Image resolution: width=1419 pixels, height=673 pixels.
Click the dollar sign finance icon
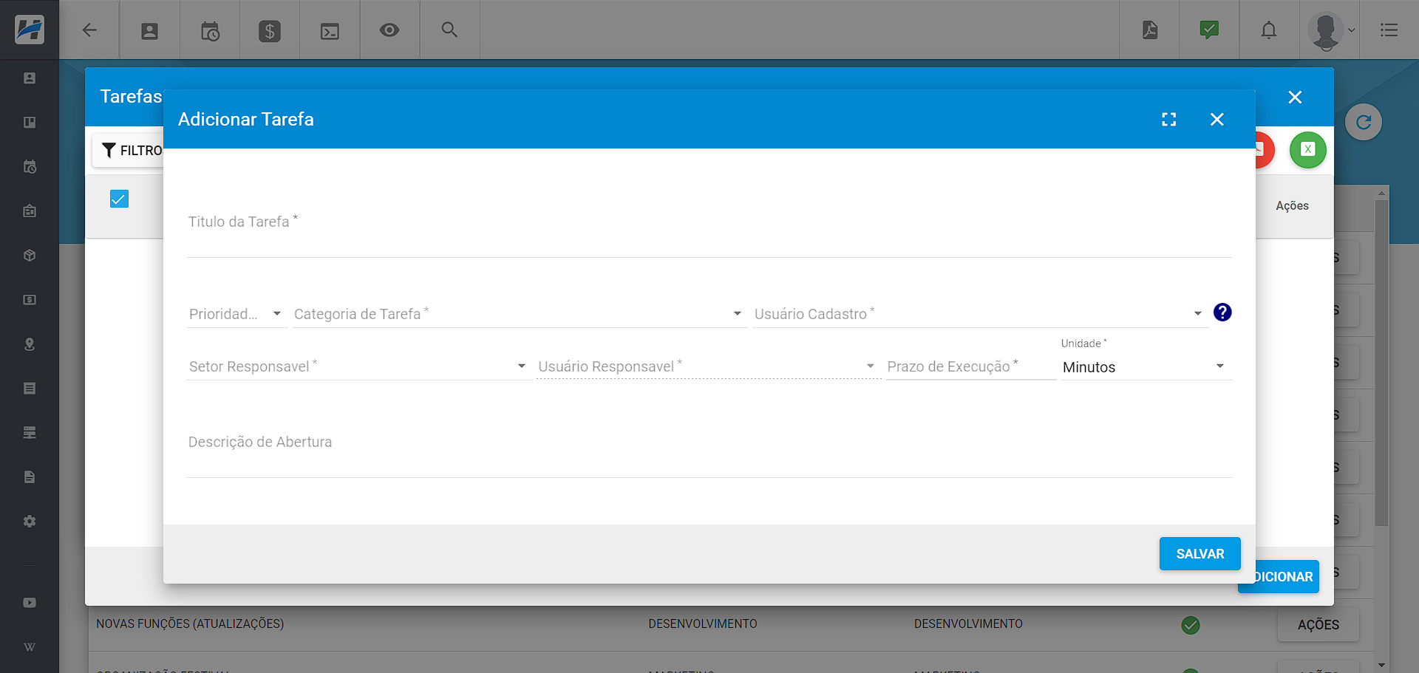click(270, 31)
